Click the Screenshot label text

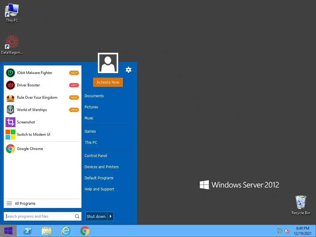[x=26, y=122]
